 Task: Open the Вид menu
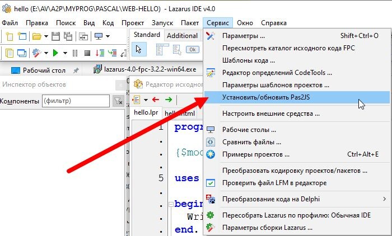[x=89, y=23]
